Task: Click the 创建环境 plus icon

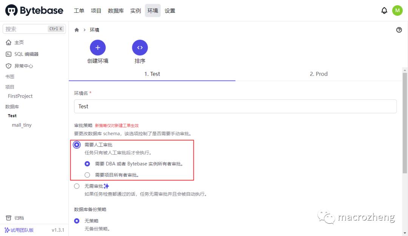Action: [98, 48]
